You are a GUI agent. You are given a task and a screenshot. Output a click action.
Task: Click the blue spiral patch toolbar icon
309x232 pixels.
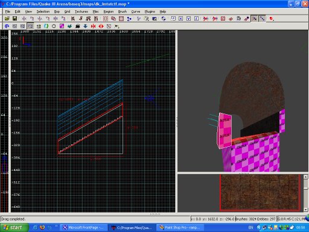(7, 26)
